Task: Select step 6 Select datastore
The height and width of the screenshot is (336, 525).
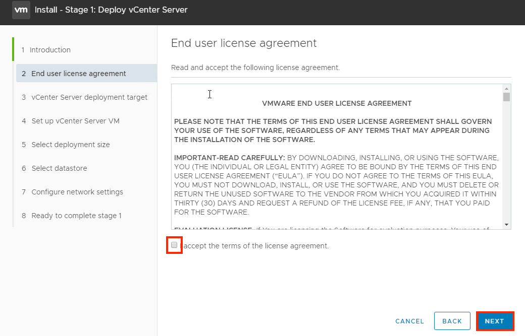Action: [x=64, y=168]
